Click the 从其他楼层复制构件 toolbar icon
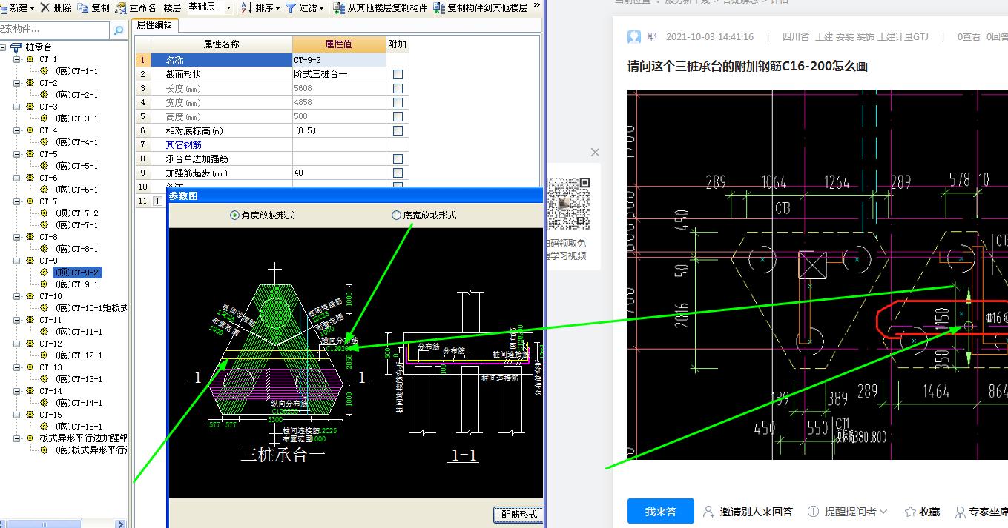 pos(339,7)
